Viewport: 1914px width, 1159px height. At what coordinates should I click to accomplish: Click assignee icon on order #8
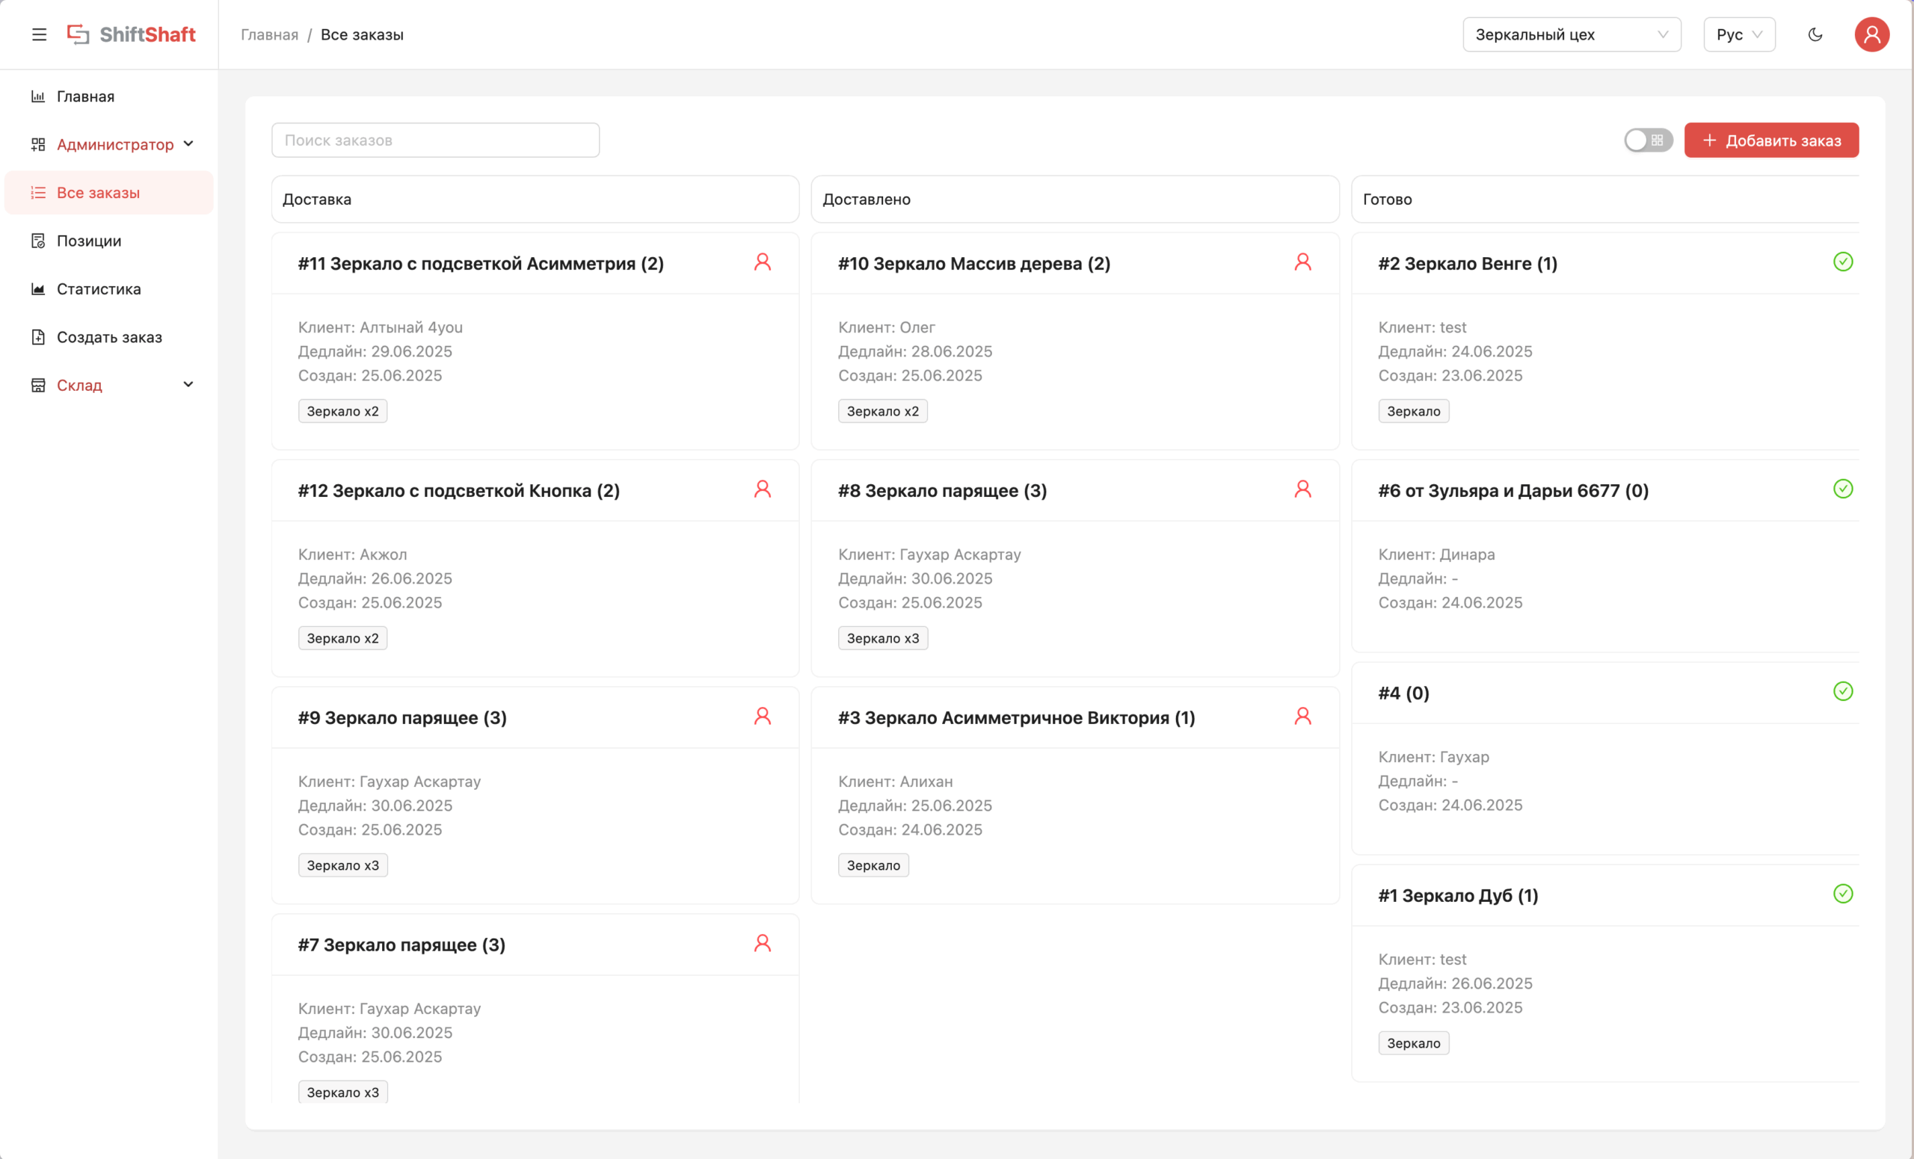point(1302,489)
